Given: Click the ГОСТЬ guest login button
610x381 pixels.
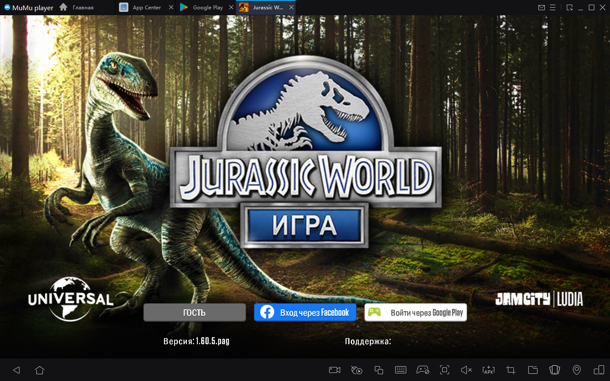Looking at the screenshot, I should tap(194, 313).
